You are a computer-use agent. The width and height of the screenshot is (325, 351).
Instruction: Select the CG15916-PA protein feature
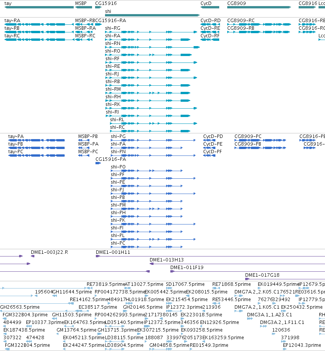[x=98, y=163]
